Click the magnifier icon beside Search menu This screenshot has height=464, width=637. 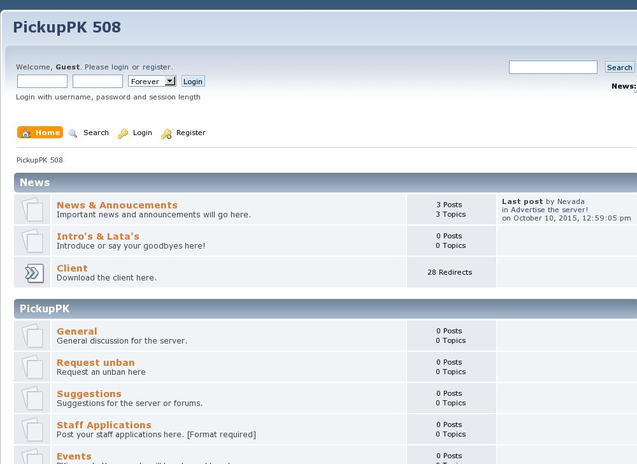[73, 133]
